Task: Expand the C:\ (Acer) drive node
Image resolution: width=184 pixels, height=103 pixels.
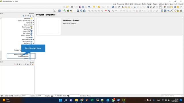Action: point(34,25)
